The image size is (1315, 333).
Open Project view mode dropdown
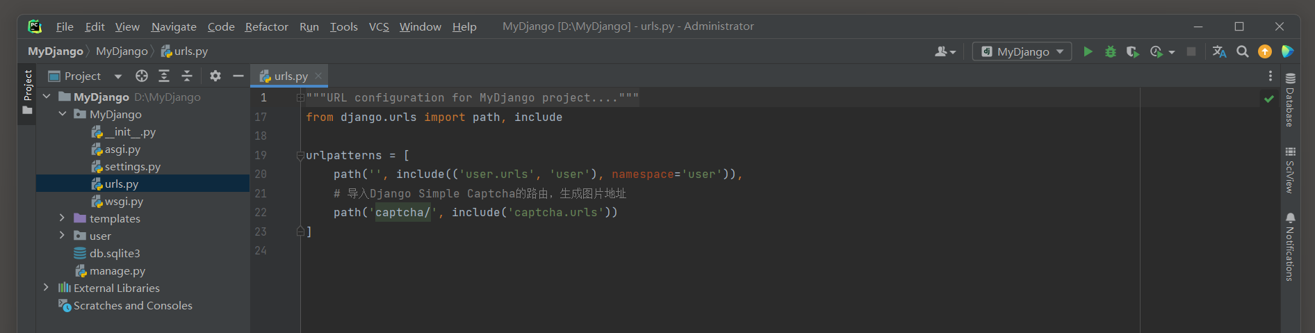pyautogui.click(x=118, y=76)
